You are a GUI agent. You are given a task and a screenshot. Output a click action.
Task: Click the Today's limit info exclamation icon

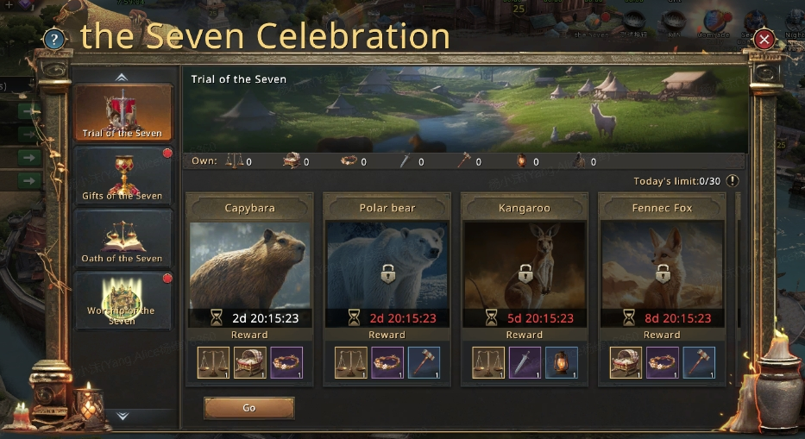click(733, 181)
